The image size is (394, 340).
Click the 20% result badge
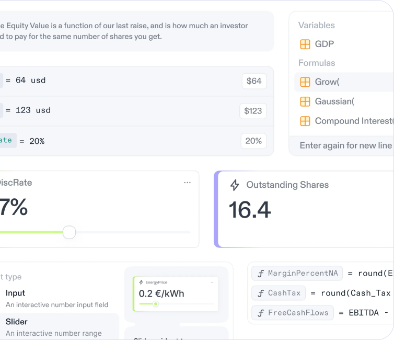tap(253, 141)
